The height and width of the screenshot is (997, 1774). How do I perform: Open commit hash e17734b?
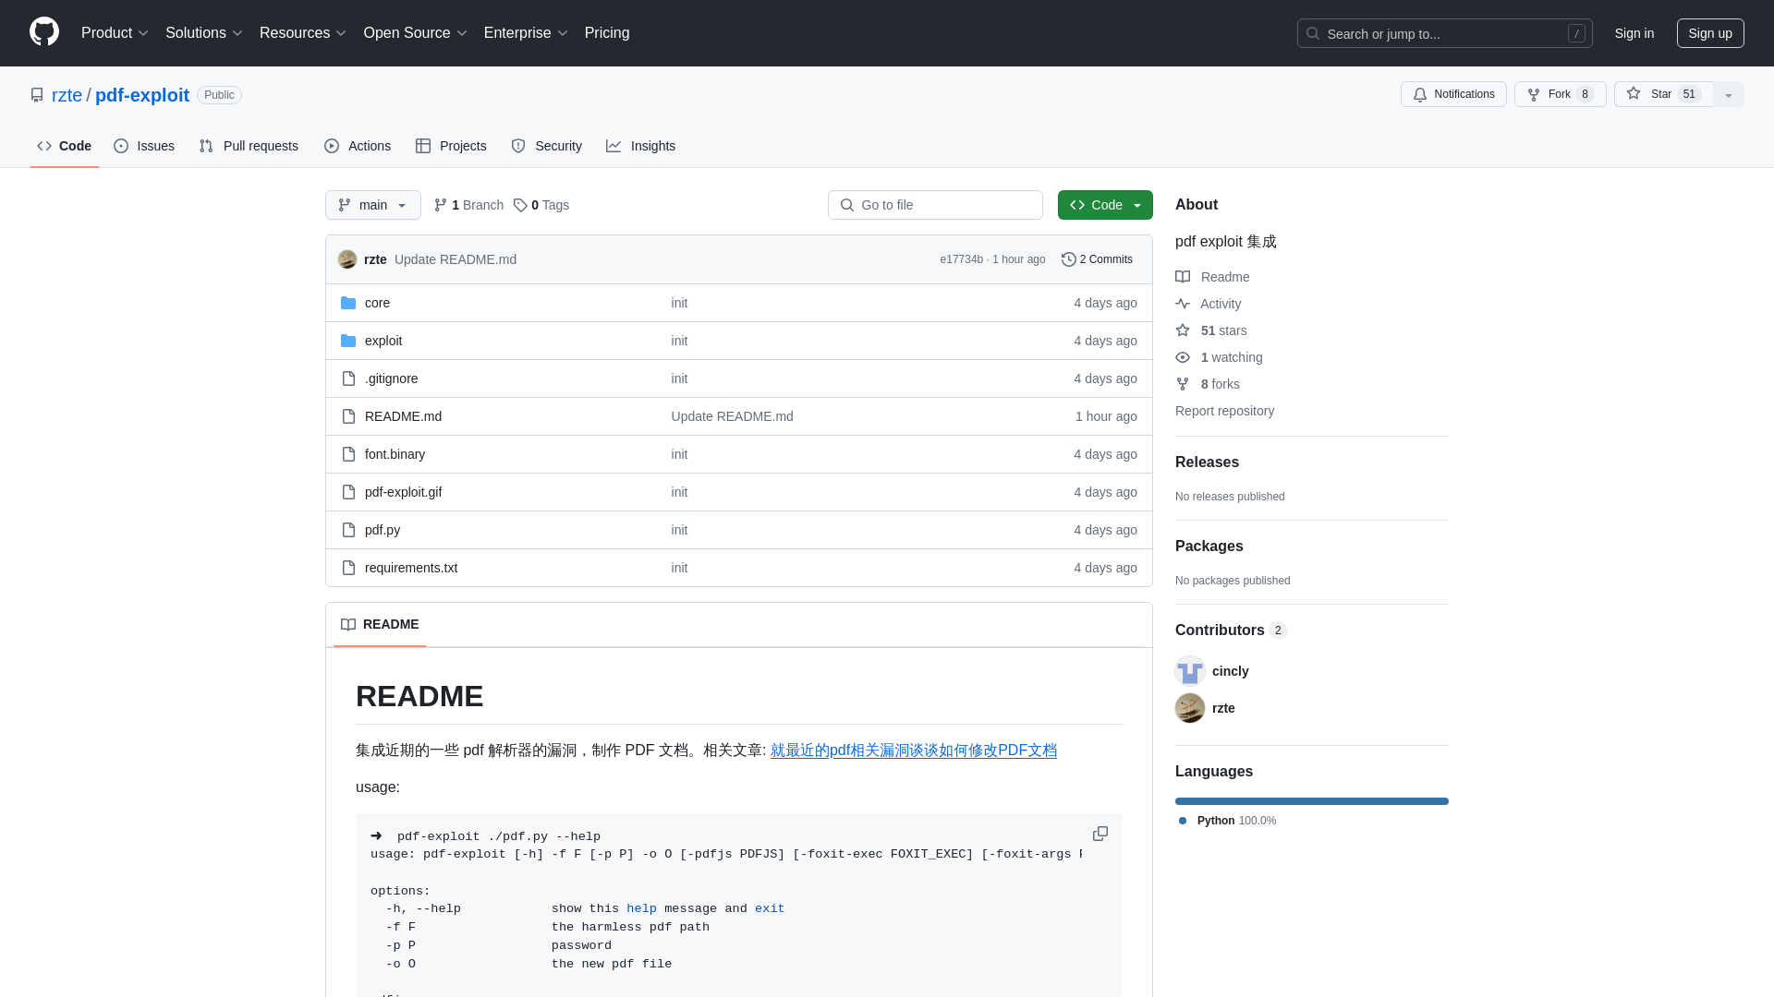tap(961, 259)
